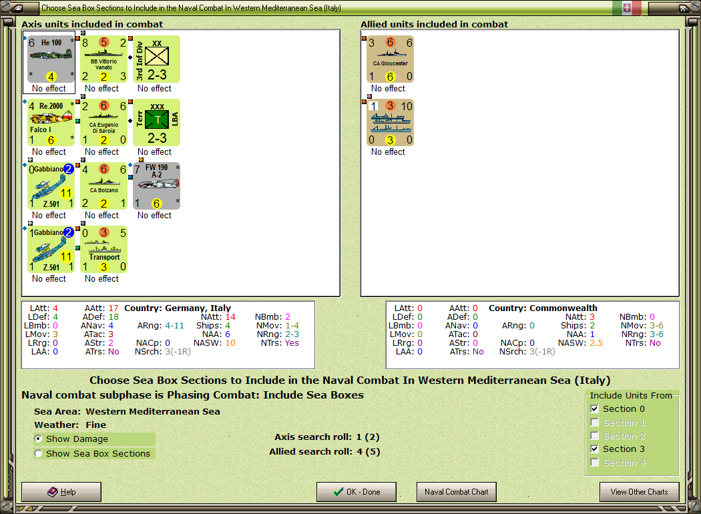This screenshot has width=701, height=514.
Task: Select the Allied convoy ships counter
Action: pyautogui.click(x=390, y=123)
